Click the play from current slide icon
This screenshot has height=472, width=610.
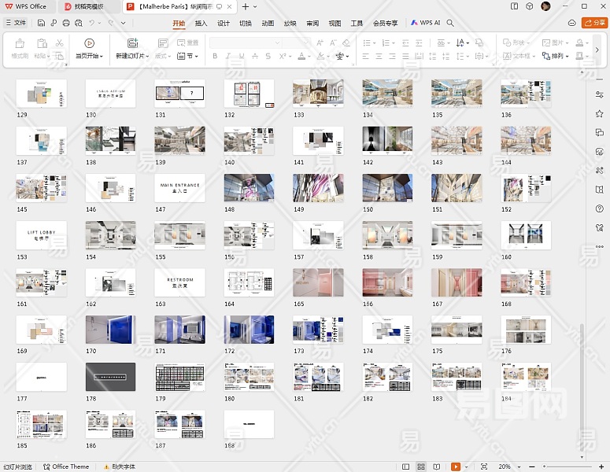point(89,43)
